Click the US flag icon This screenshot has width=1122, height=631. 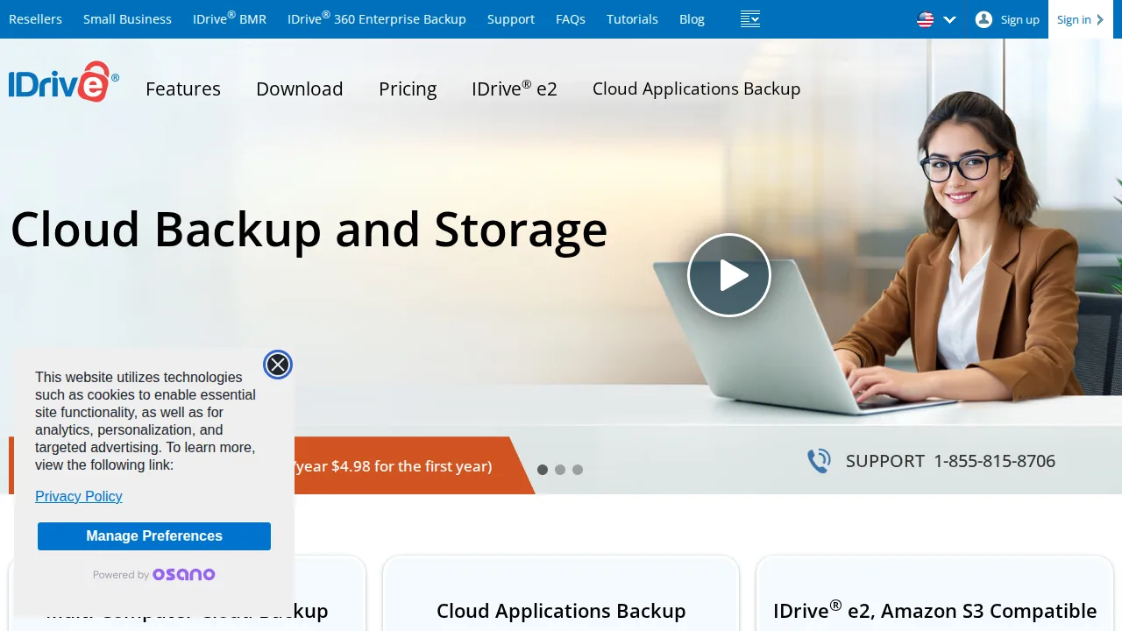tap(926, 19)
